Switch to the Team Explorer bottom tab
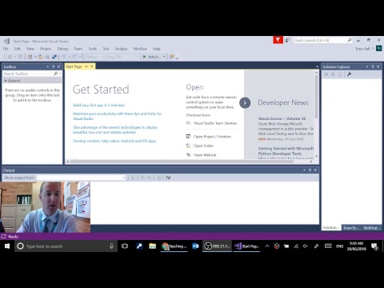The image size is (384, 288). click(350, 228)
